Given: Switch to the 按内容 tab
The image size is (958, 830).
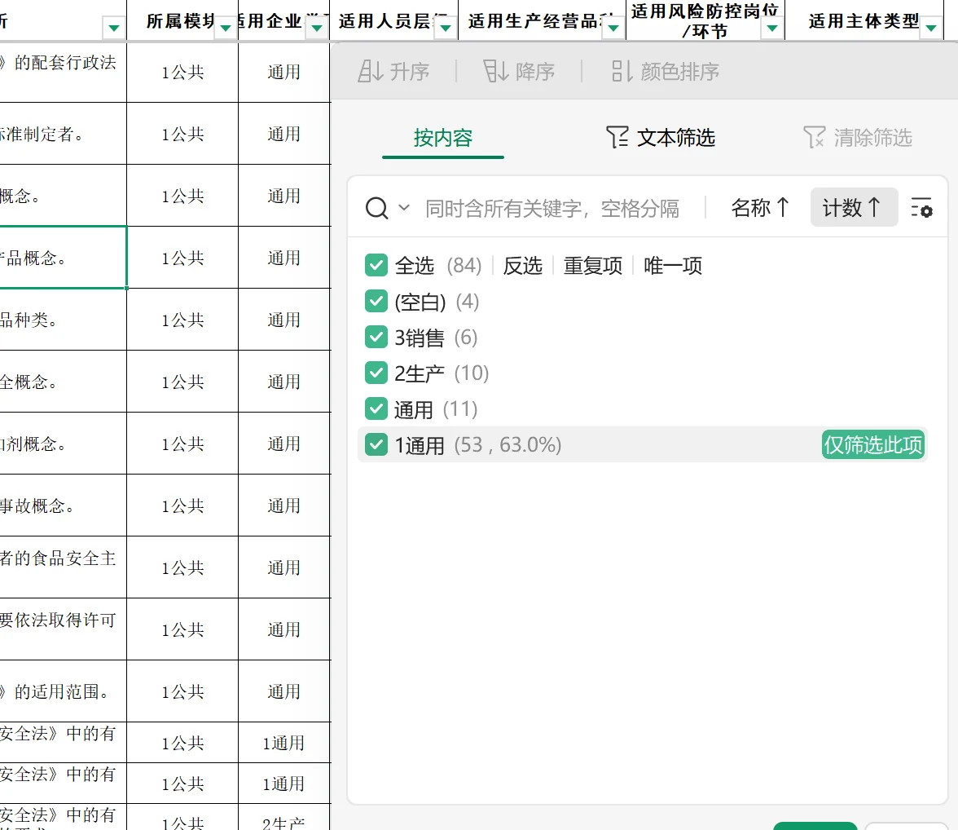Looking at the screenshot, I should click(443, 138).
